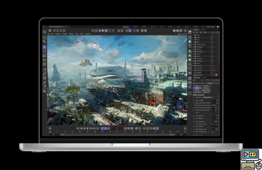Click the red Record Active Objects button
The height and width of the screenshot is (170, 262).
tap(125, 128)
